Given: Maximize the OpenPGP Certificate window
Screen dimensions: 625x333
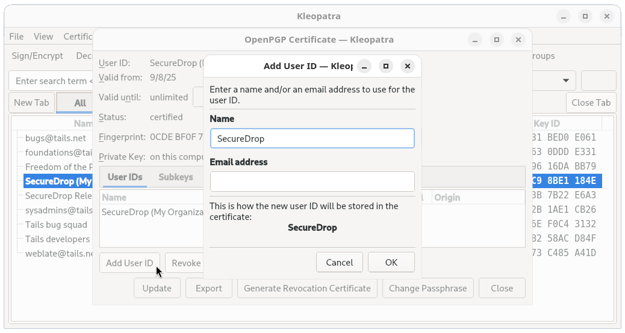Looking at the screenshot, I should (496, 40).
